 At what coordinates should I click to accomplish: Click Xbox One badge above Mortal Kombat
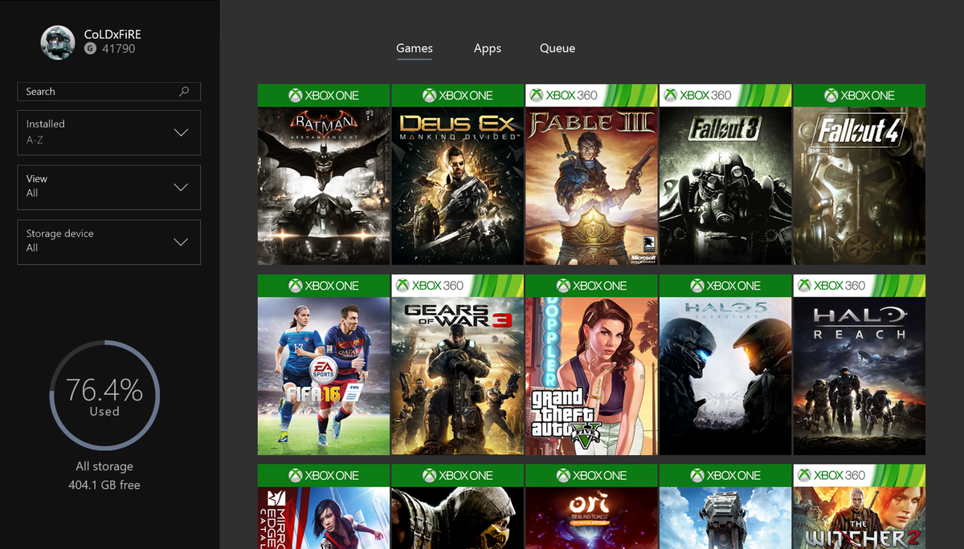457,476
